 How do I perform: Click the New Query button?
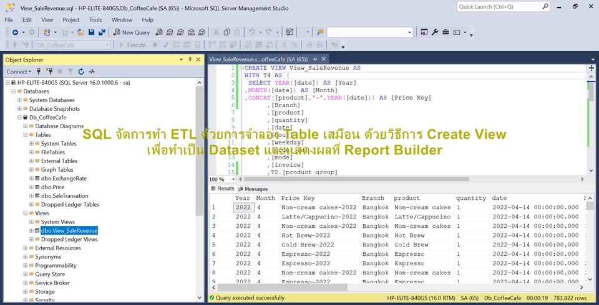pyautogui.click(x=131, y=32)
